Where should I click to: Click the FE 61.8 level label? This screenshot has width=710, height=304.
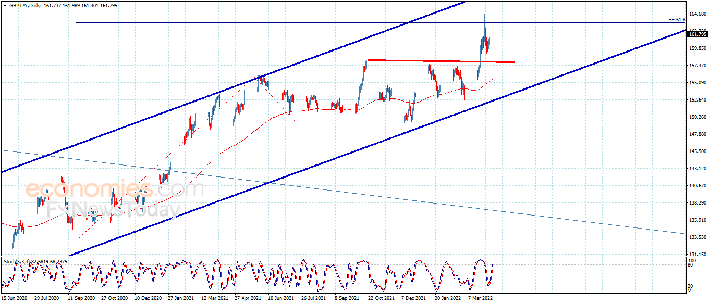[676, 20]
